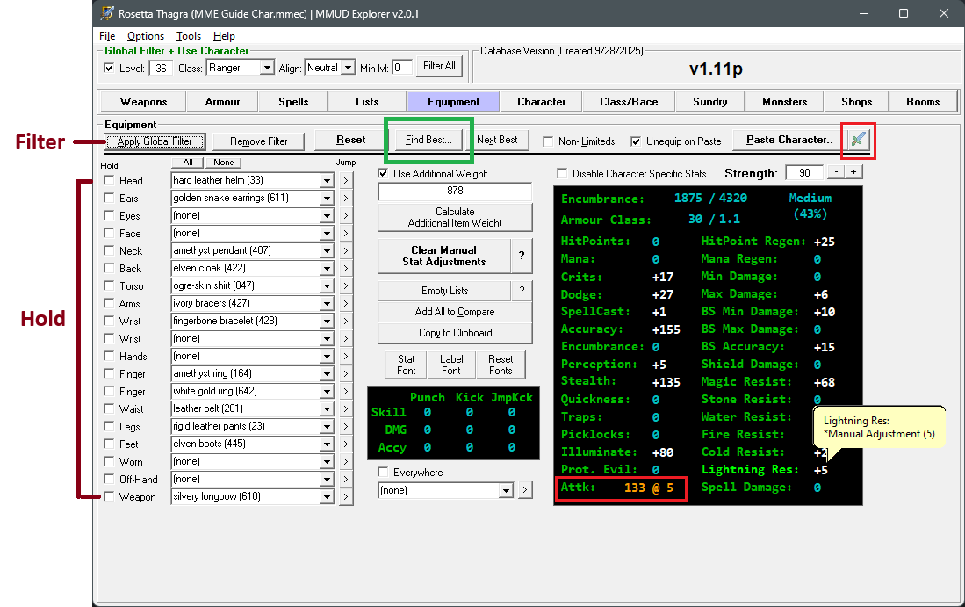Viewport: 965px width, 607px height.
Task: Open the Class dropdown showing Ranger
Action: click(267, 68)
